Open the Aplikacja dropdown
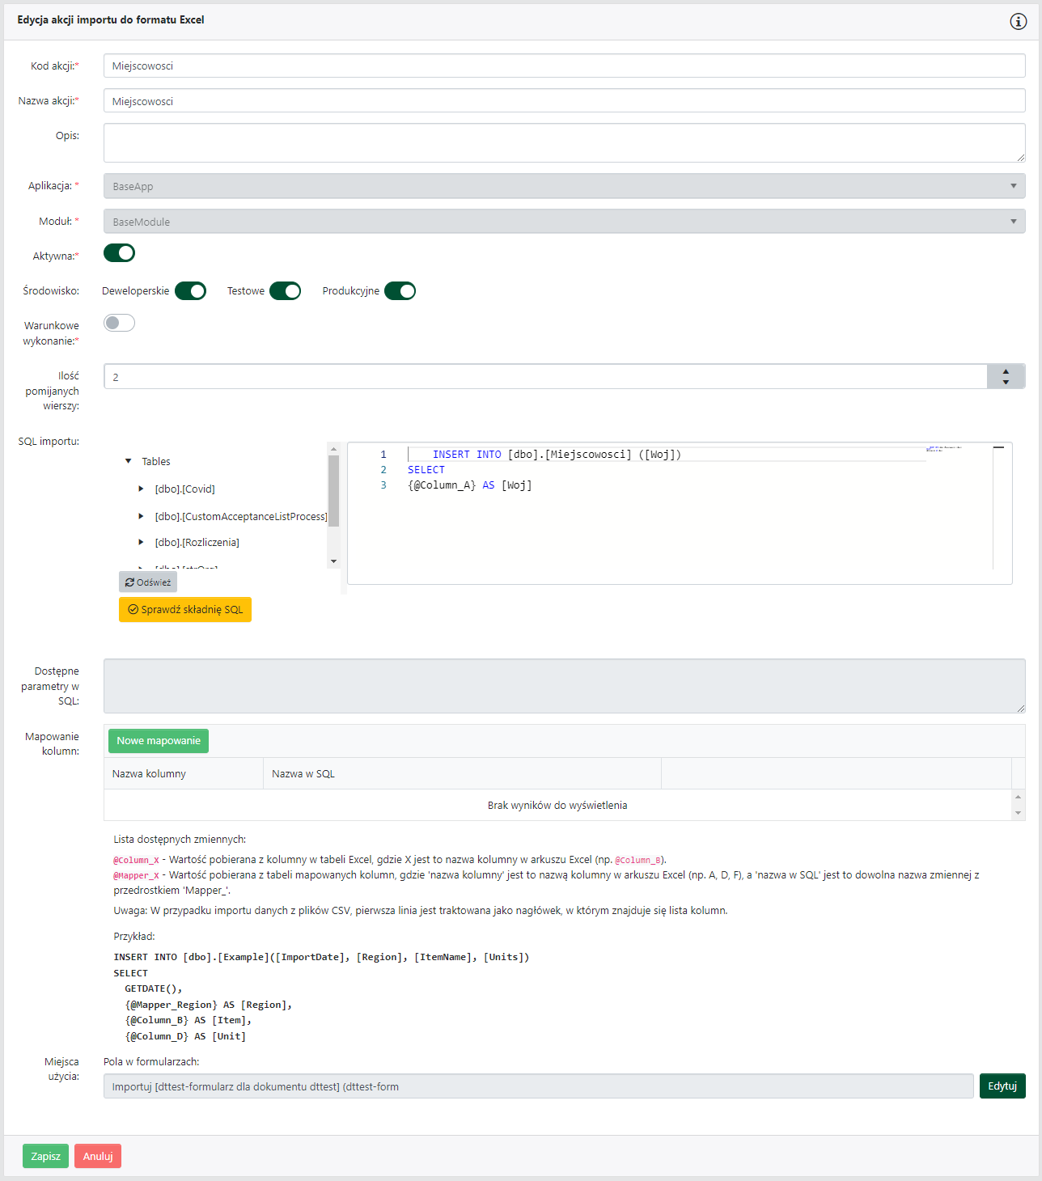 click(x=564, y=186)
